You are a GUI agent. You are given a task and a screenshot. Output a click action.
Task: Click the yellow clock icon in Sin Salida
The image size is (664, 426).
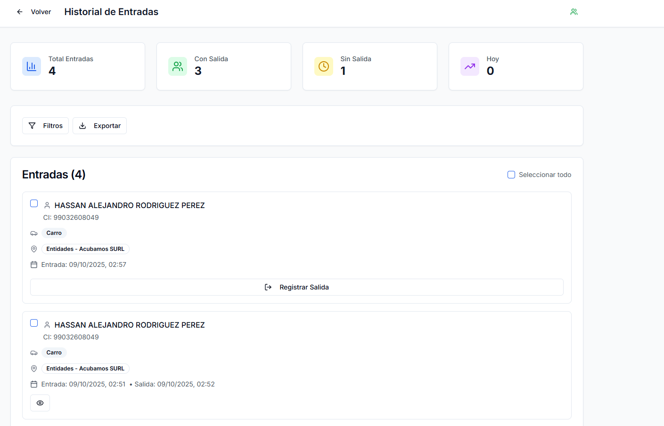pos(324,66)
